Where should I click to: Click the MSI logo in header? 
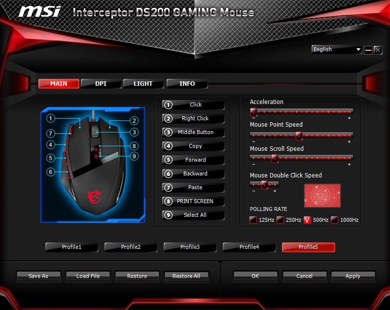coord(40,11)
